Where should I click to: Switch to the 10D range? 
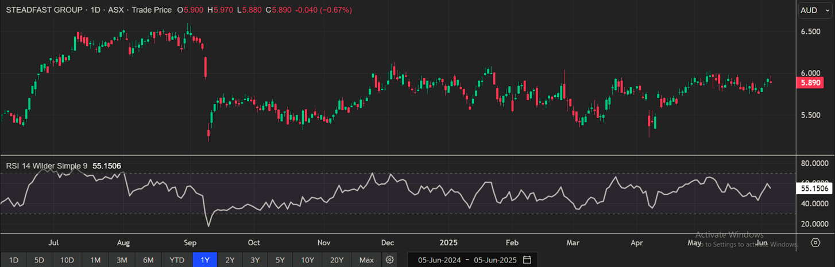click(67, 260)
